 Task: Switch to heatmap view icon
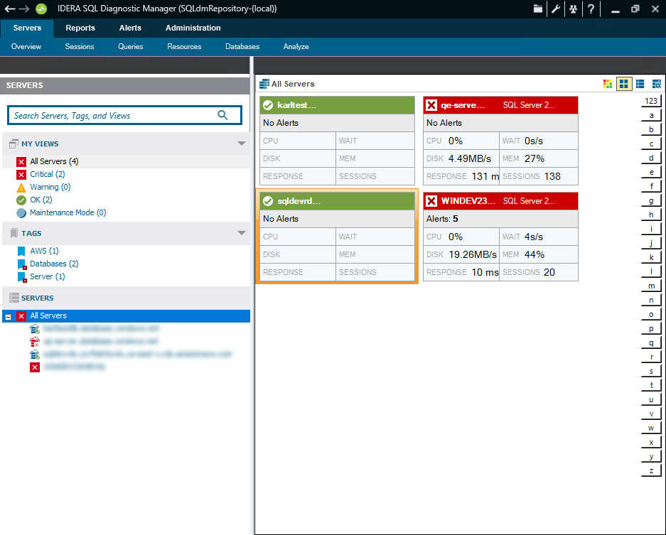pyautogui.click(x=608, y=84)
